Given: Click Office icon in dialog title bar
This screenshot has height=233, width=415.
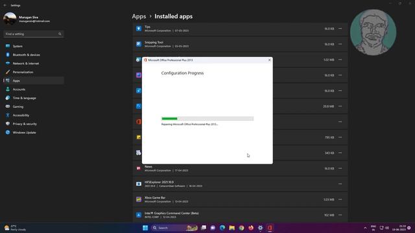Looking at the screenshot, I should point(145,60).
